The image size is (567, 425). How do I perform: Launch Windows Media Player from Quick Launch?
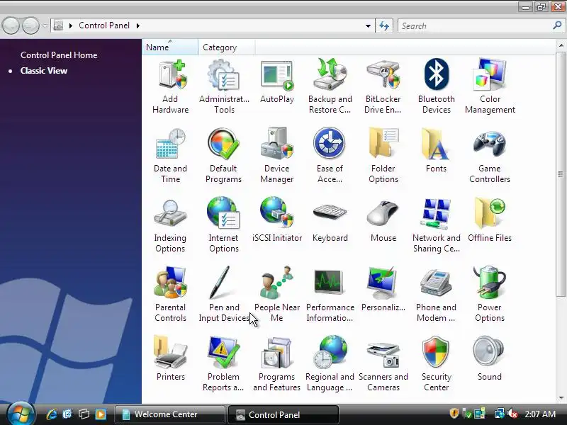click(101, 414)
